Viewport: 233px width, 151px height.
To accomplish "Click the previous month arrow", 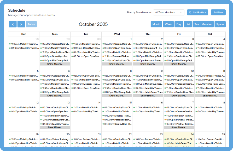I will [13, 24].
